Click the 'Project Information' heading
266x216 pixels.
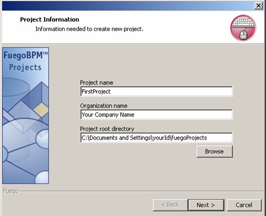pyautogui.click(x=50, y=19)
